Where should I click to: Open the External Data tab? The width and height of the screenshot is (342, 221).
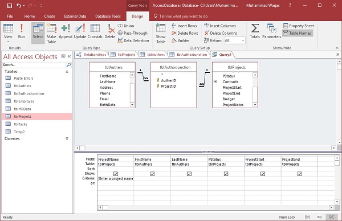pos(75,16)
